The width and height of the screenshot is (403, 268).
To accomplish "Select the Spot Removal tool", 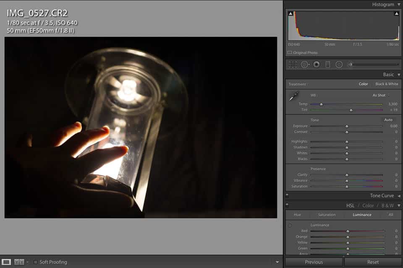I will pyautogui.click(x=305, y=64).
